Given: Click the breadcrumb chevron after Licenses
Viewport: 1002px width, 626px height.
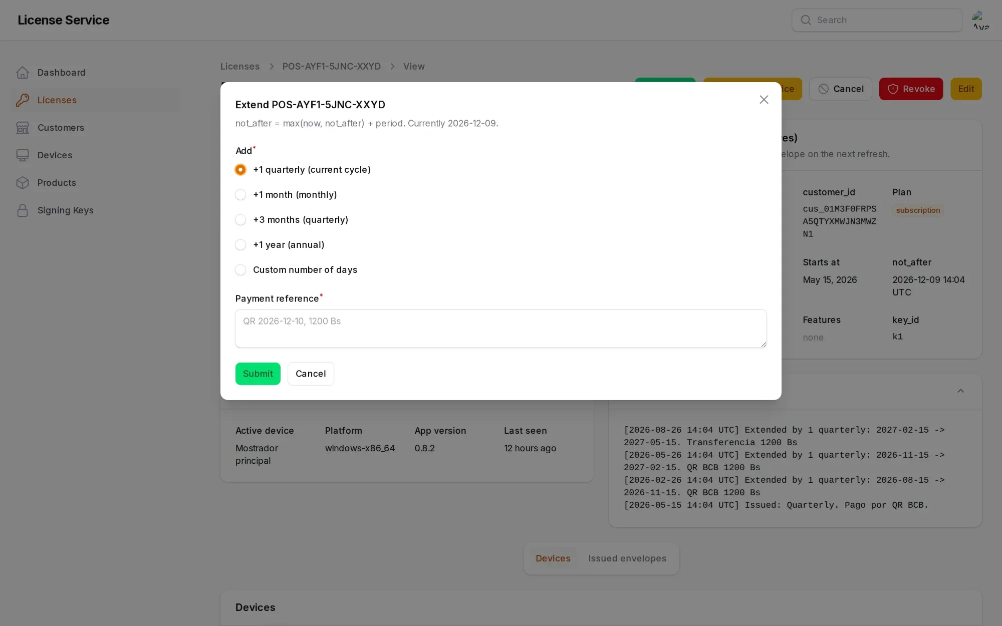Looking at the screenshot, I should click(271, 67).
